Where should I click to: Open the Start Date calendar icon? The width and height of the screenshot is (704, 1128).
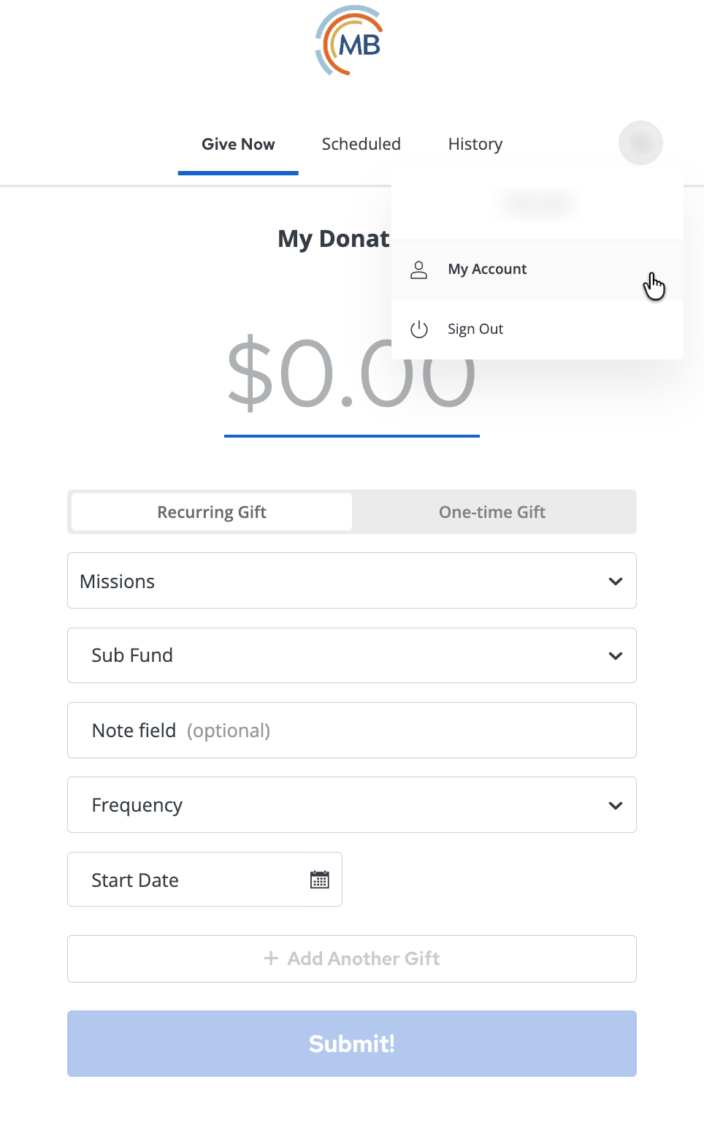pyautogui.click(x=320, y=880)
